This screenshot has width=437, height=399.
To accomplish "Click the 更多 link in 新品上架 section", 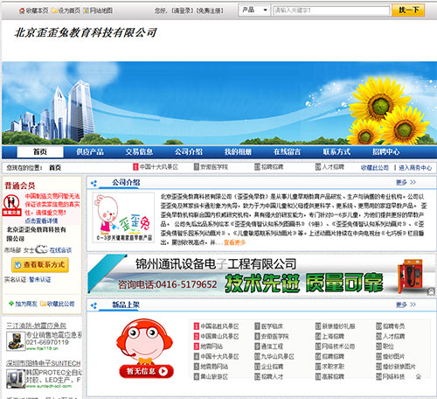I will (406, 304).
